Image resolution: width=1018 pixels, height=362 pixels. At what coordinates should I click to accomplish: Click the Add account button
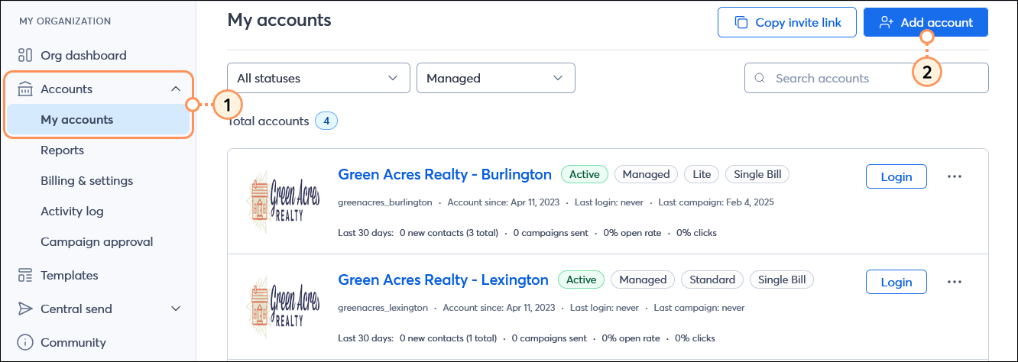point(926,22)
